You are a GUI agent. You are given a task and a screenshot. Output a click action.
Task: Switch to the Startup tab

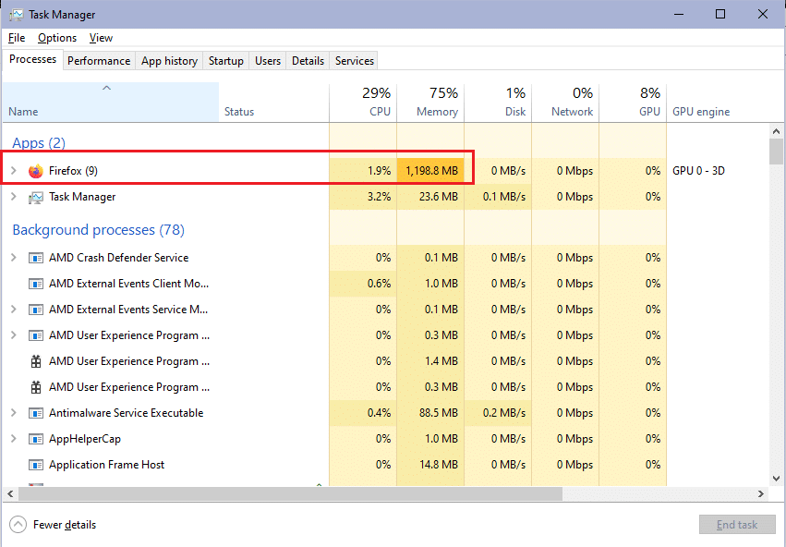pyautogui.click(x=226, y=61)
